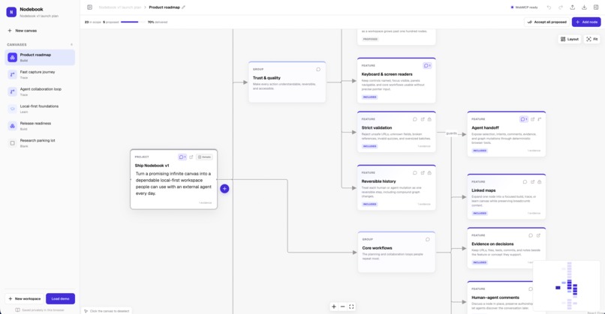
Task: Open the Fast capture journey canvas
Action: [x=40, y=74]
